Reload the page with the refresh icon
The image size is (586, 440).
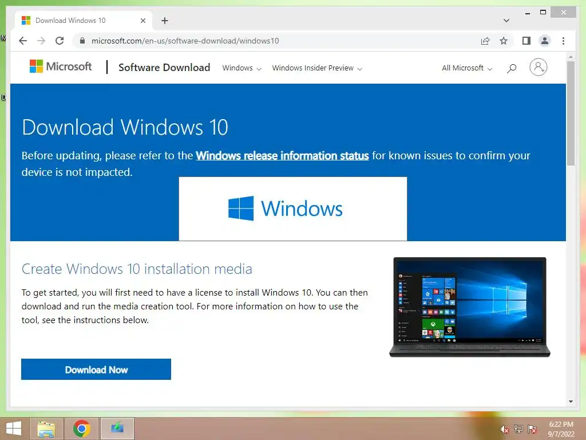(x=60, y=41)
